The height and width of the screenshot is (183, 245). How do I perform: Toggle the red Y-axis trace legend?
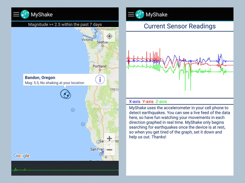[148, 102]
